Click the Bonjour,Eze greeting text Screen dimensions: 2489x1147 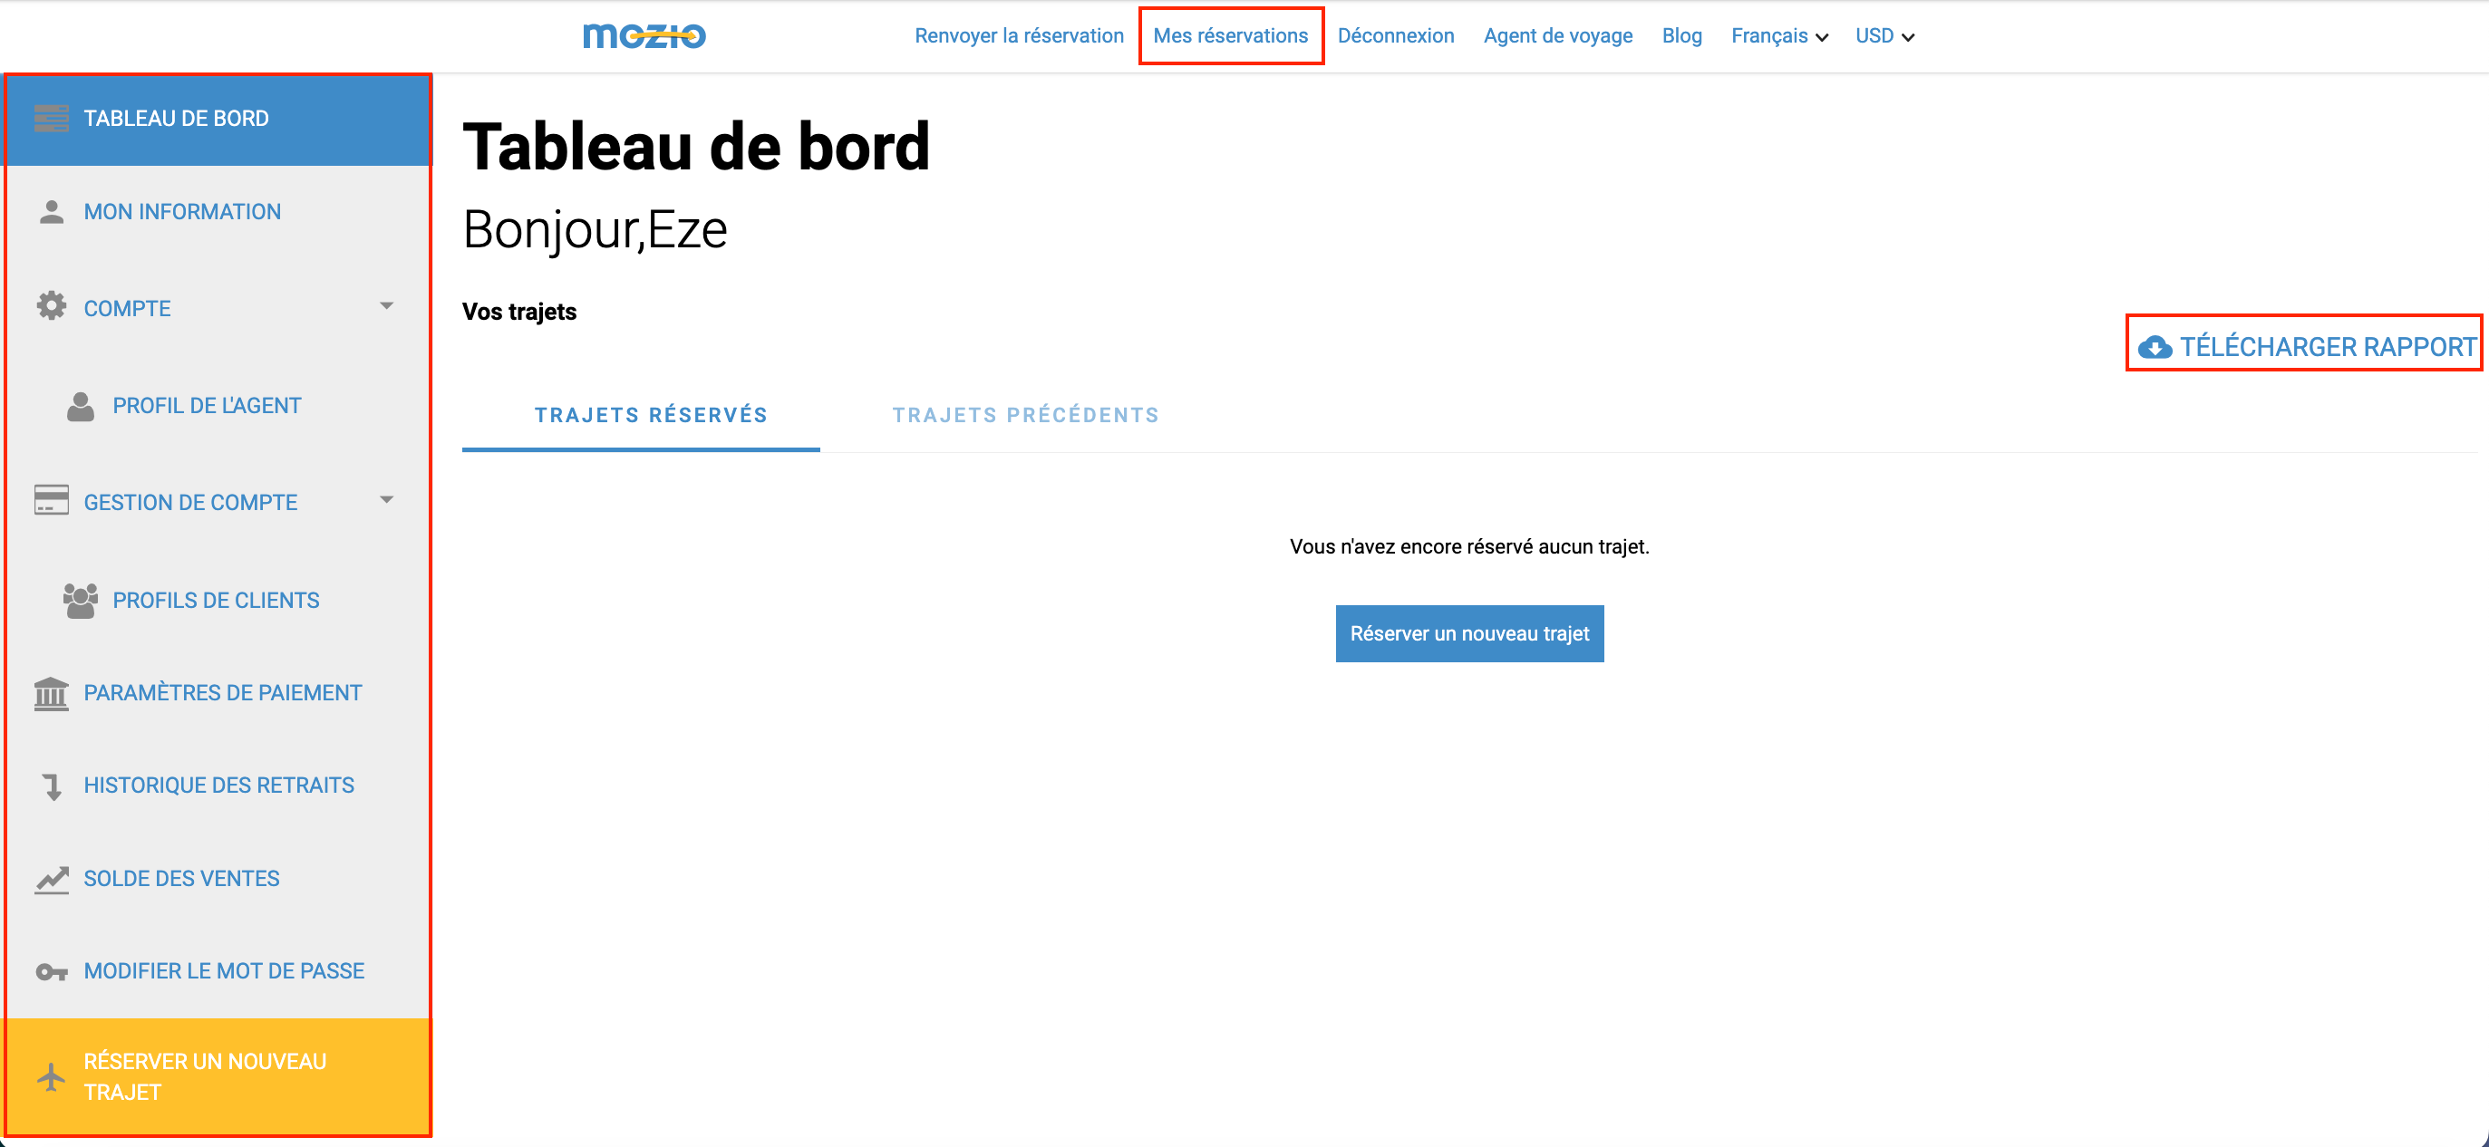point(596,230)
